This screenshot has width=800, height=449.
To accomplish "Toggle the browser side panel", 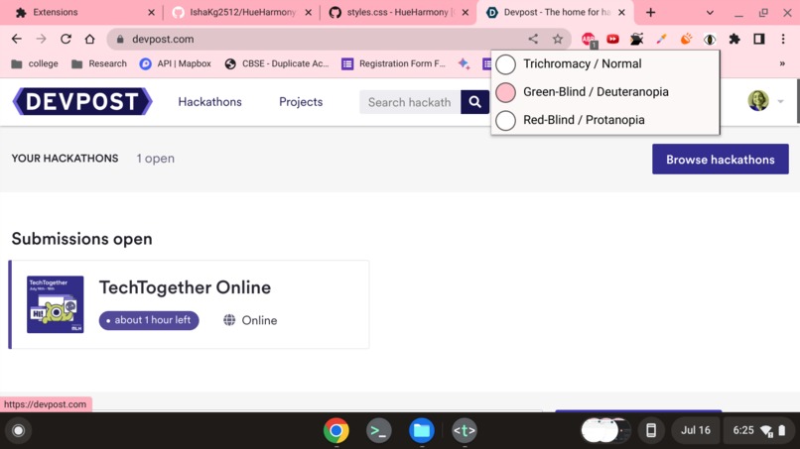I will (758, 39).
